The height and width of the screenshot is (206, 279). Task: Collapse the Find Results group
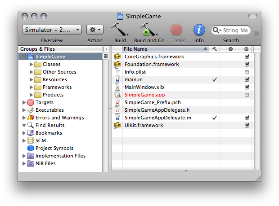24,126
